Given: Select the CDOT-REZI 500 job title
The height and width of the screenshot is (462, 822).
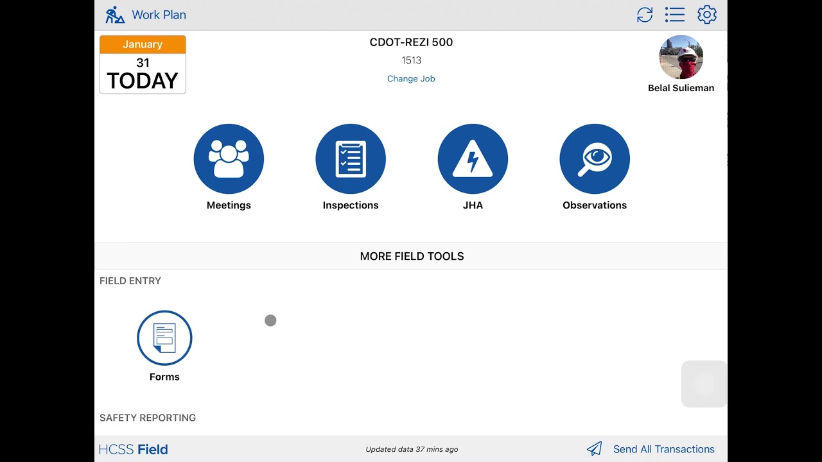Looking at the screenshot, I should (411, 42).
